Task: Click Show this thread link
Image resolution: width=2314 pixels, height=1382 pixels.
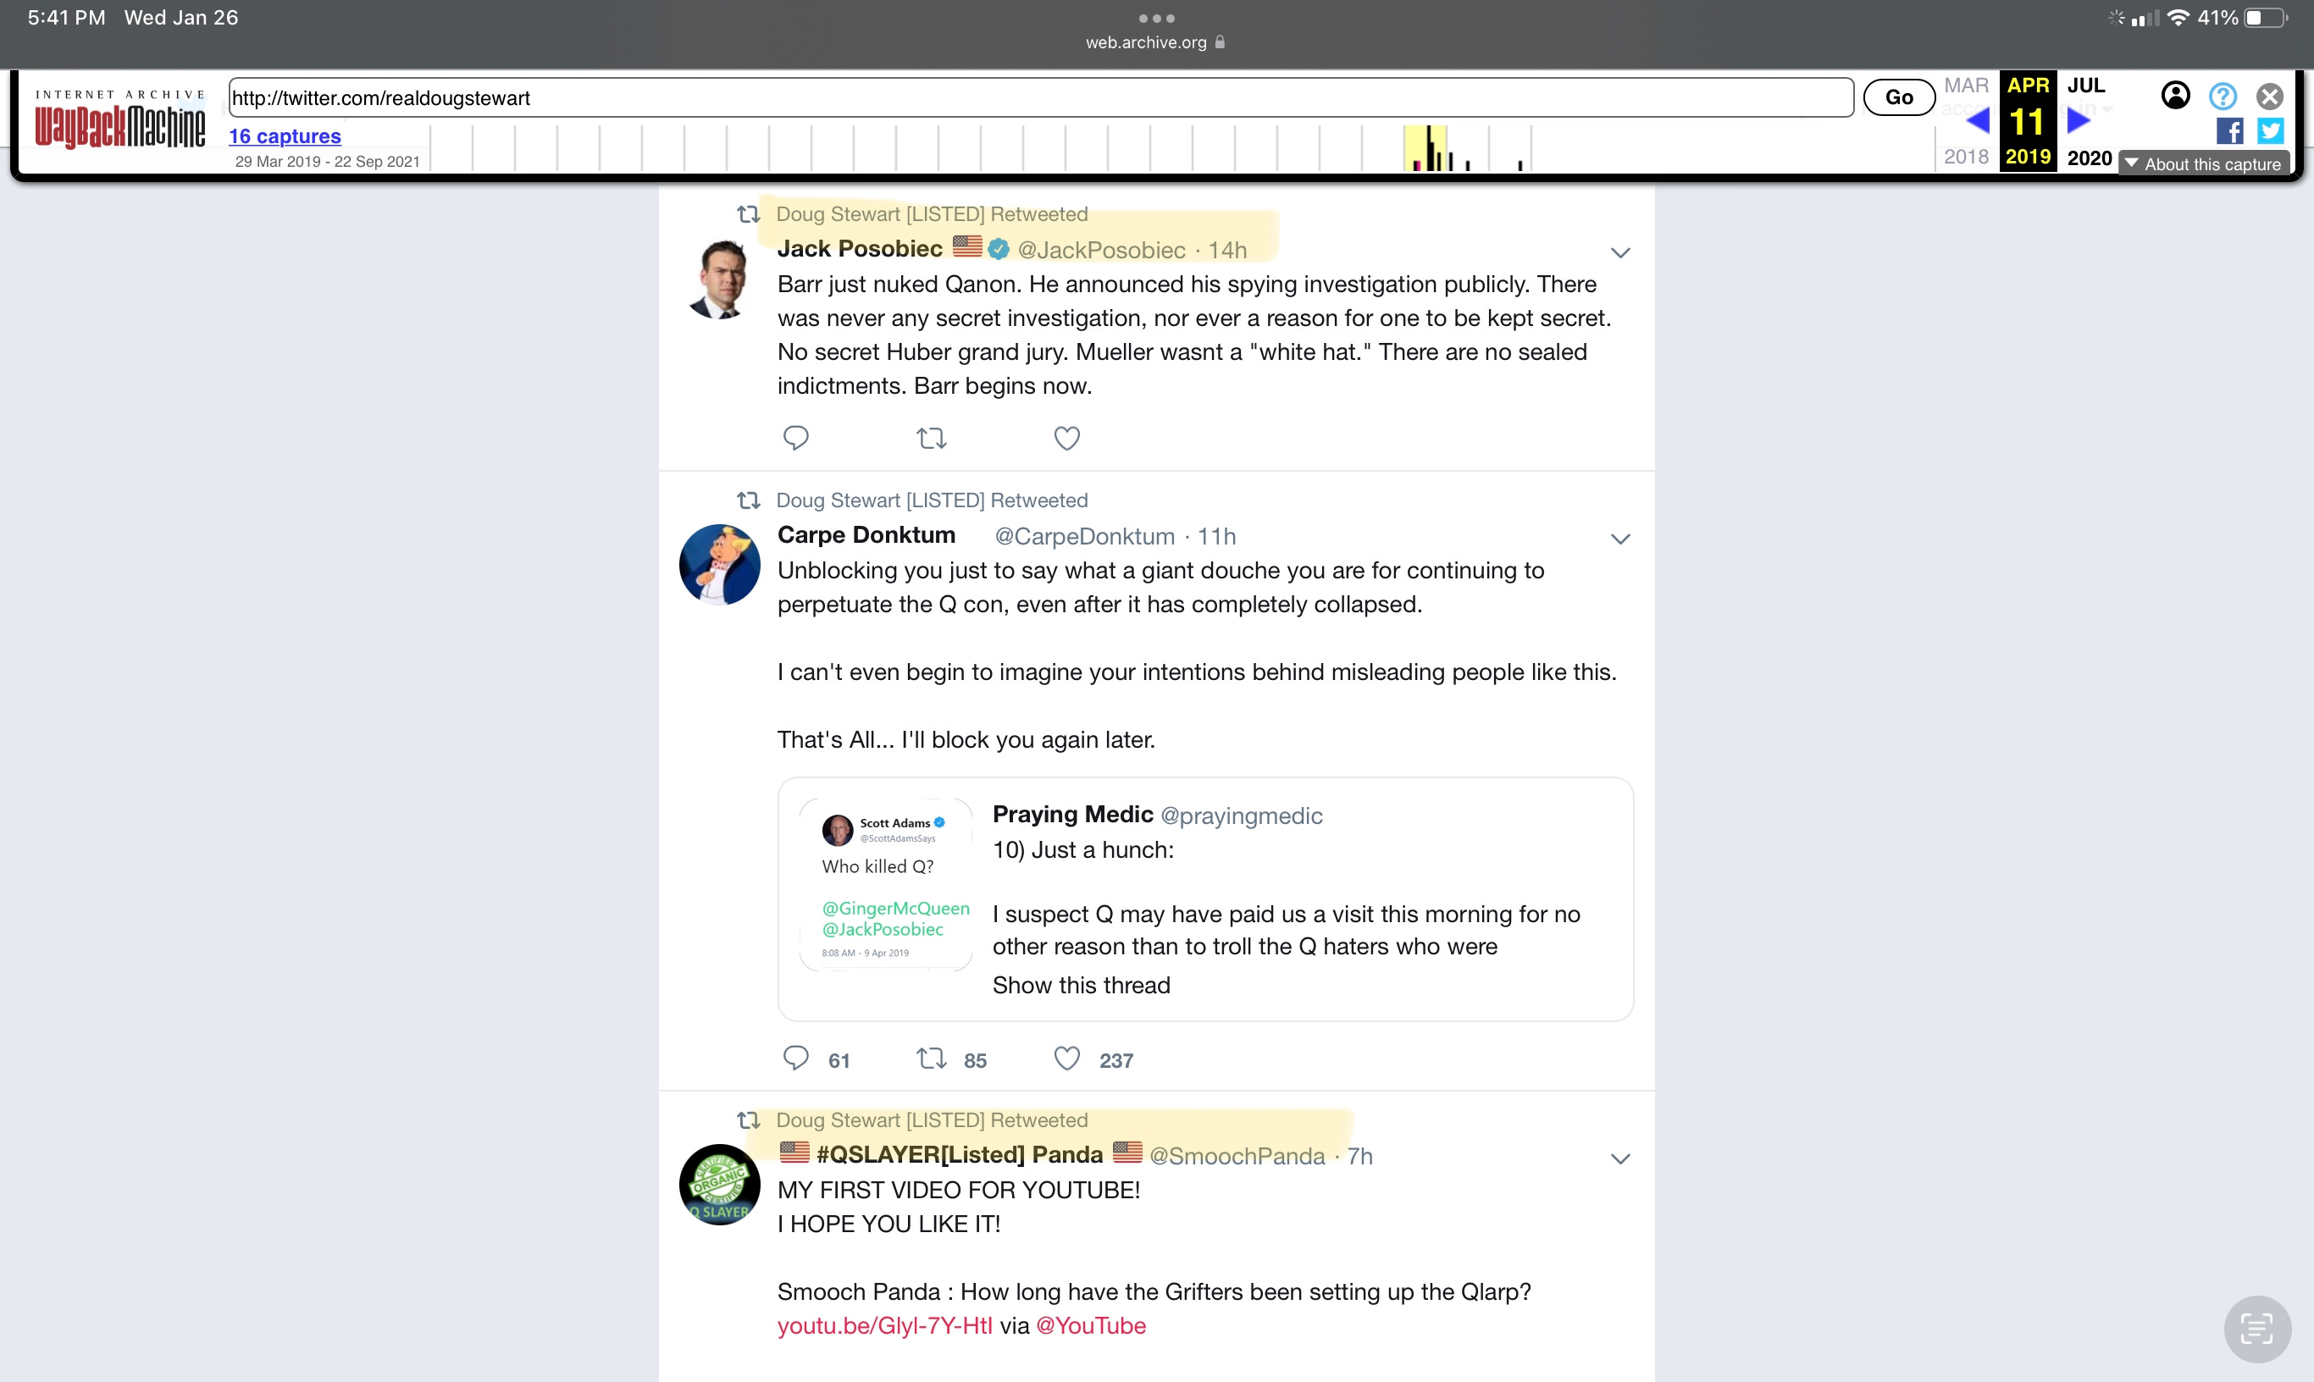Action: pyautogui.click(x=1081, y=986)
